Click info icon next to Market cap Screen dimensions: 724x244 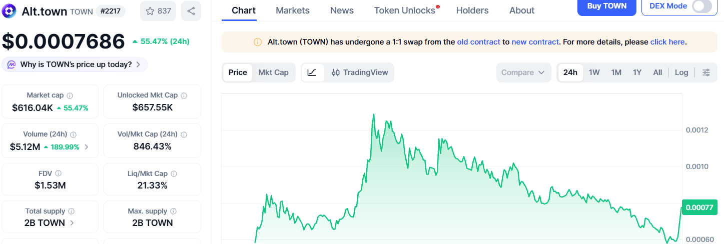point(70,95)
